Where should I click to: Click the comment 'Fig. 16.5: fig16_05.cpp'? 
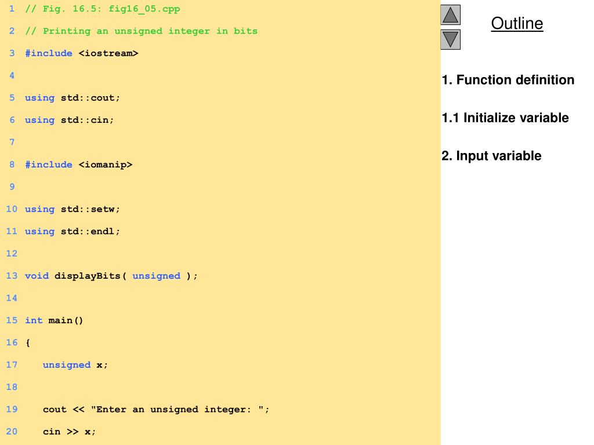pos(103,9)
